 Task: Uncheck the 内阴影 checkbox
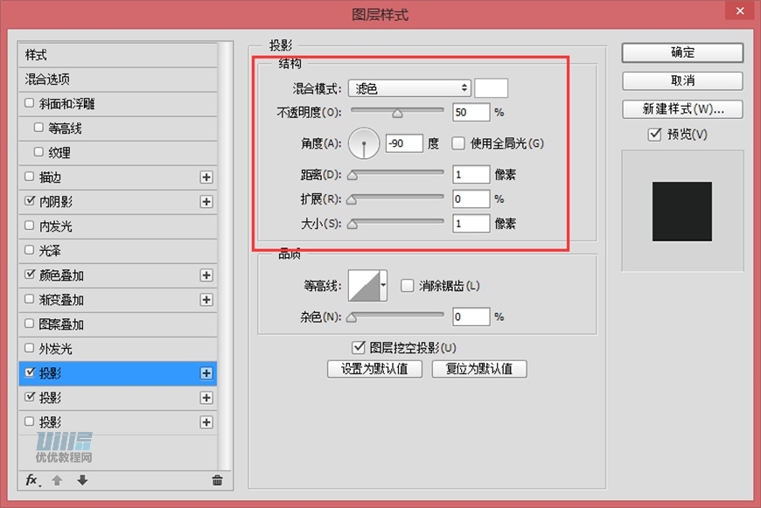(x=30, y=200)
